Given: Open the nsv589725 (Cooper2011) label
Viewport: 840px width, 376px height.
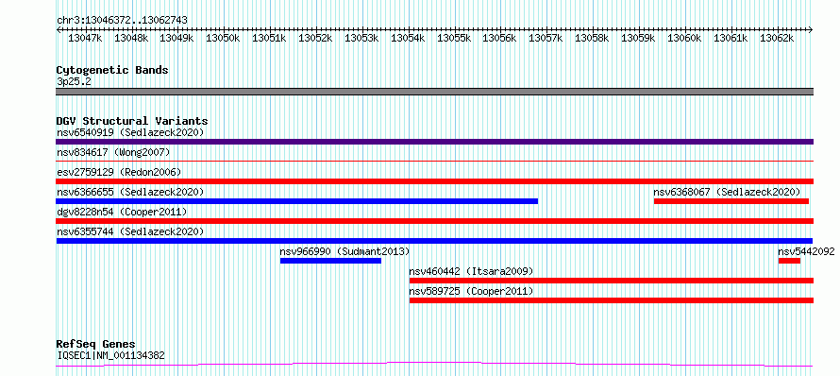Looking at the screenshot, I should click(471, 291).
